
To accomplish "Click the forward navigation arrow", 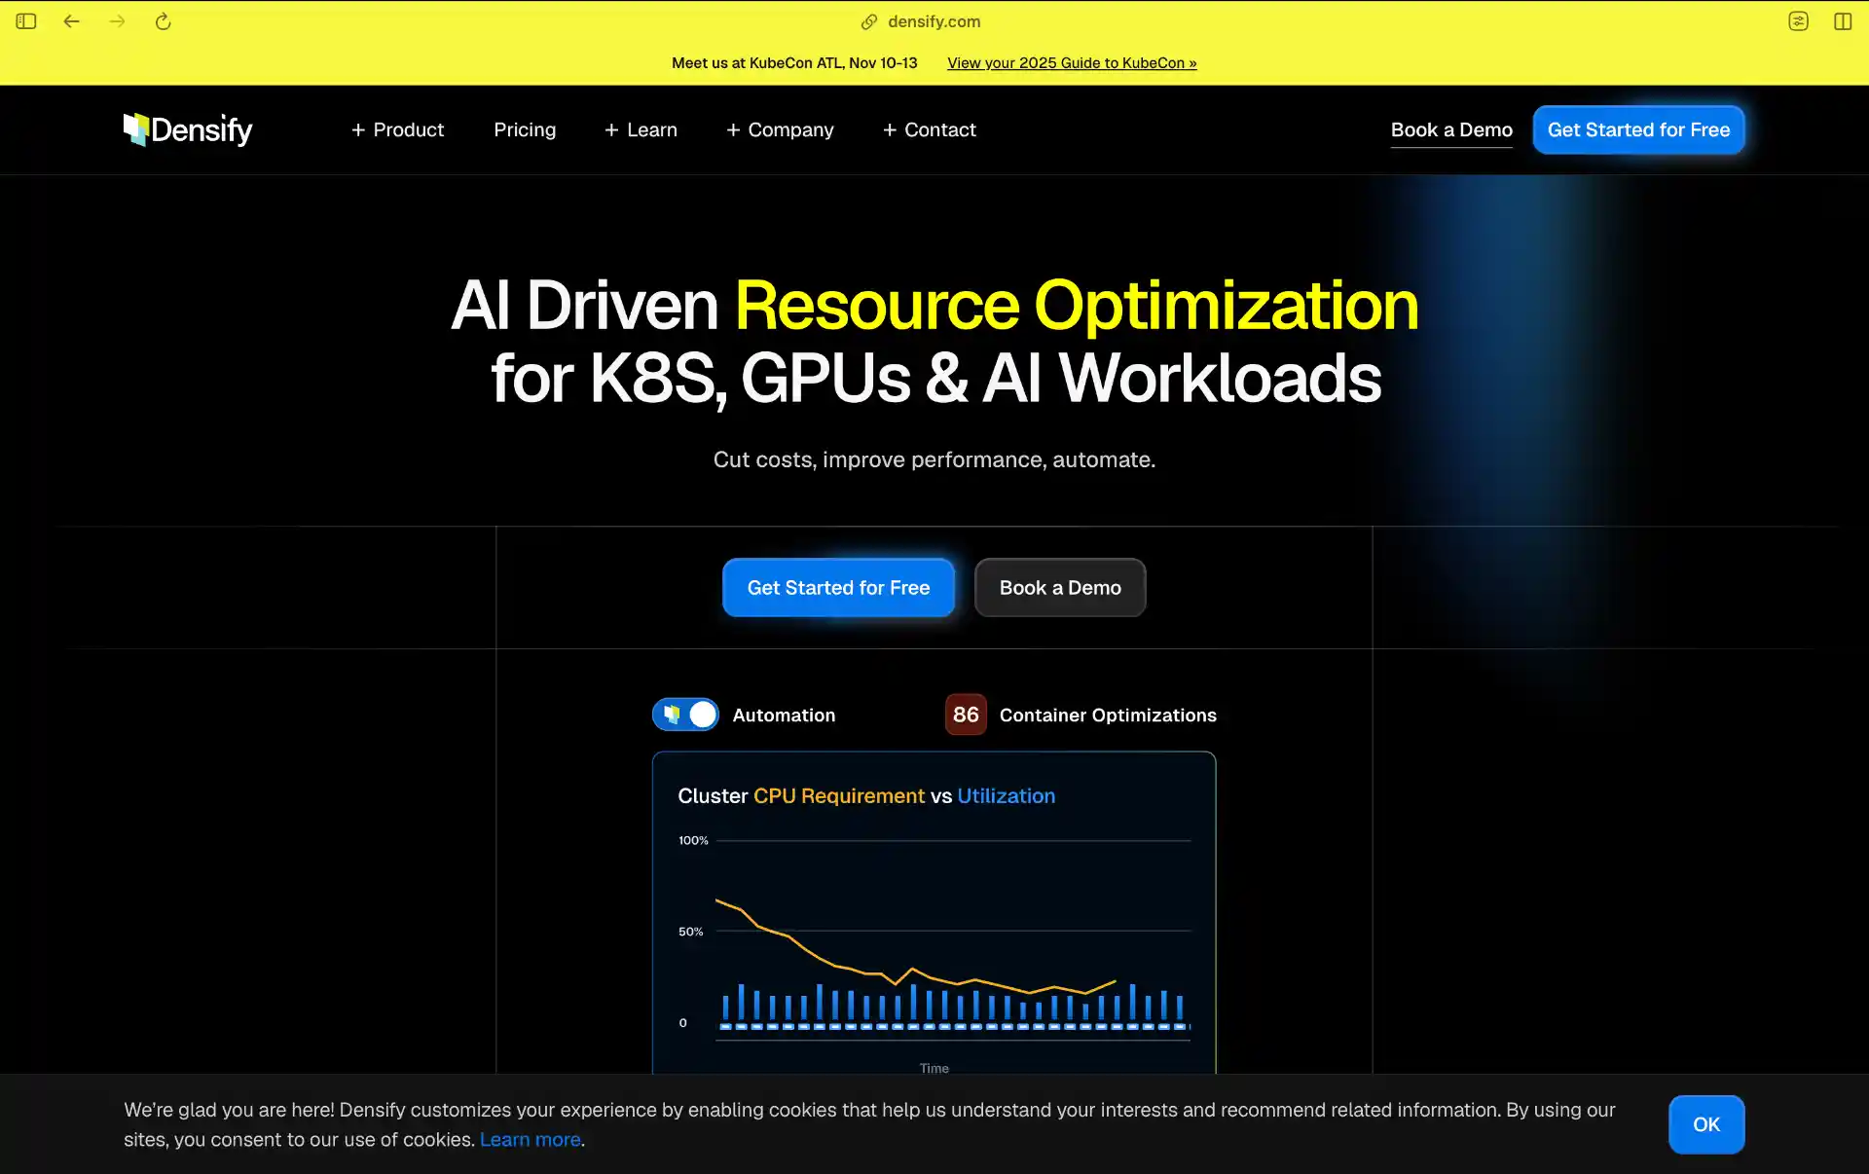I will [117, 20].
